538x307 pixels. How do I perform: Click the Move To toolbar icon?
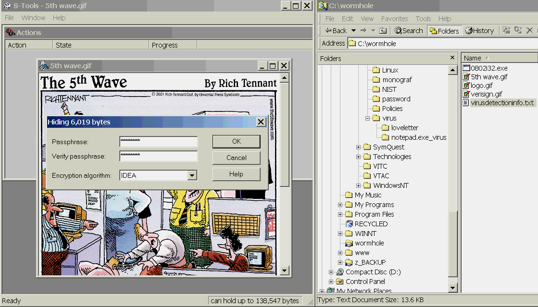click(506, 30)
